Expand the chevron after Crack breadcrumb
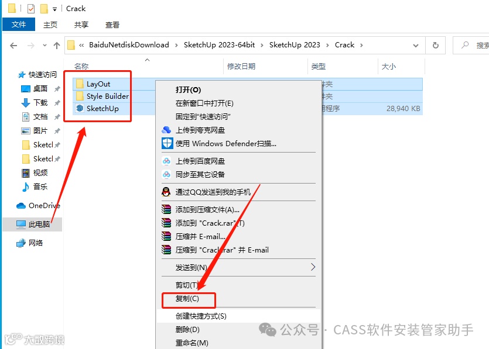Image resolution: width=489 pixels, height=349 pixels. 361,45
